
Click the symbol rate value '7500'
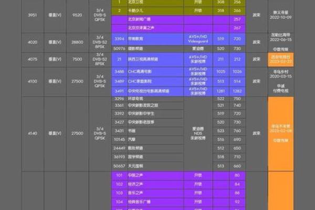(77, 59)
